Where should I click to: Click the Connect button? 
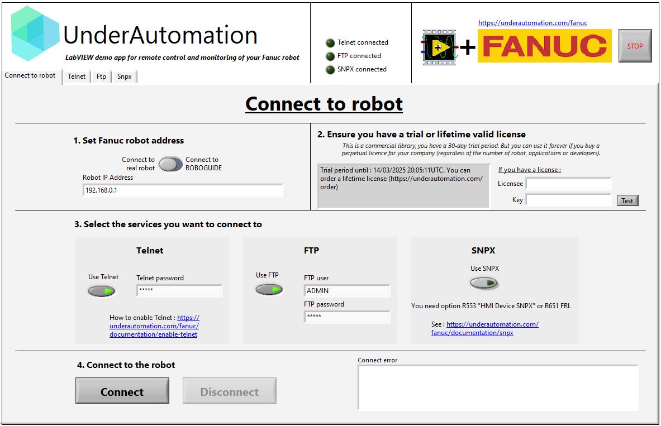coord(122,391)
